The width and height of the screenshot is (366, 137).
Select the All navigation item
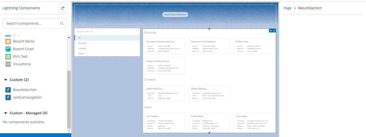[x=107, y=38]
